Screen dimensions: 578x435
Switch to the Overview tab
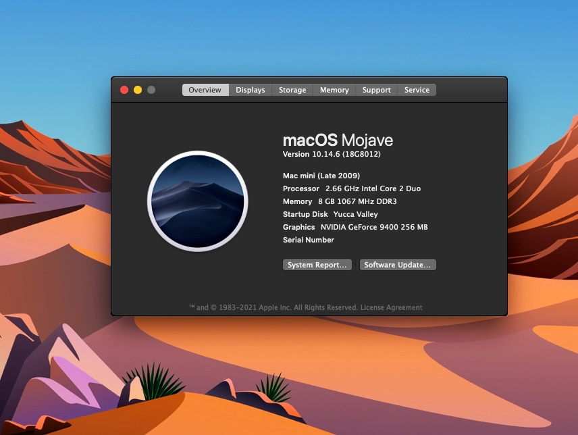pos(205,90)
